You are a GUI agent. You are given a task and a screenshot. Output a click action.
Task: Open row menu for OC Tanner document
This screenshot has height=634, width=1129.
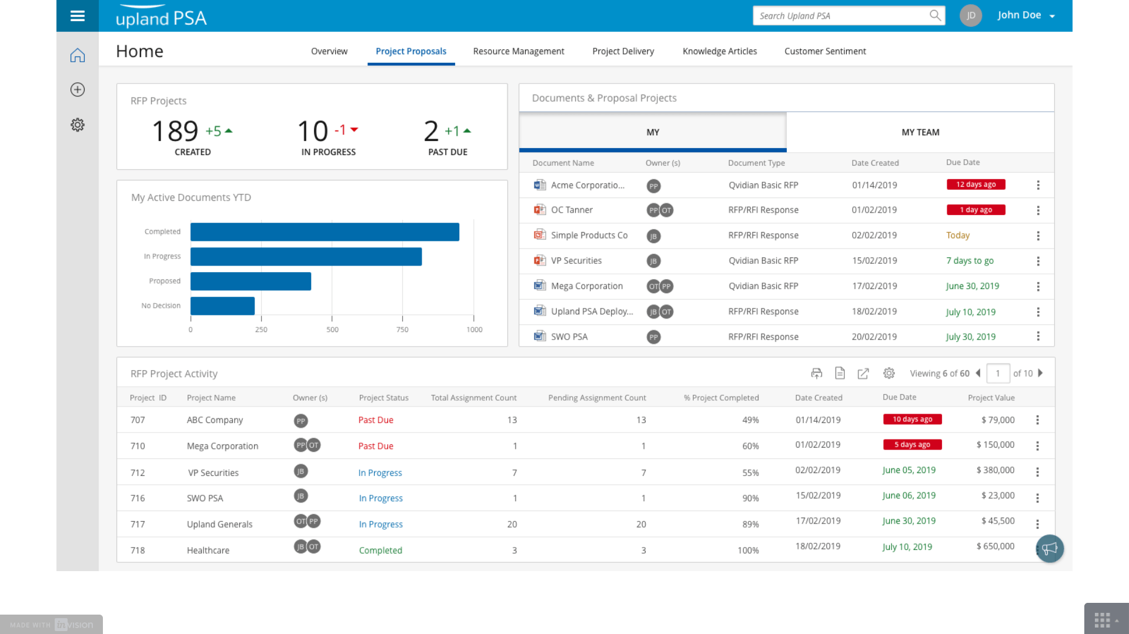(1038, 210)
